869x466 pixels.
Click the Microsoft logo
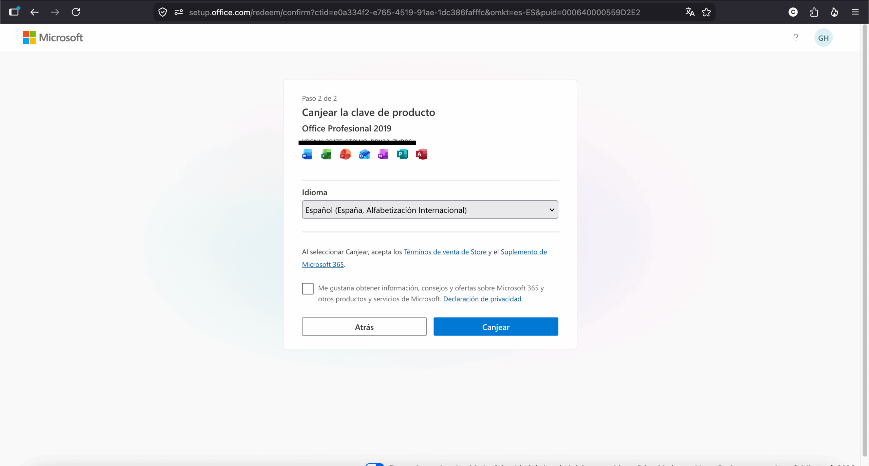[x=53, y=37]
